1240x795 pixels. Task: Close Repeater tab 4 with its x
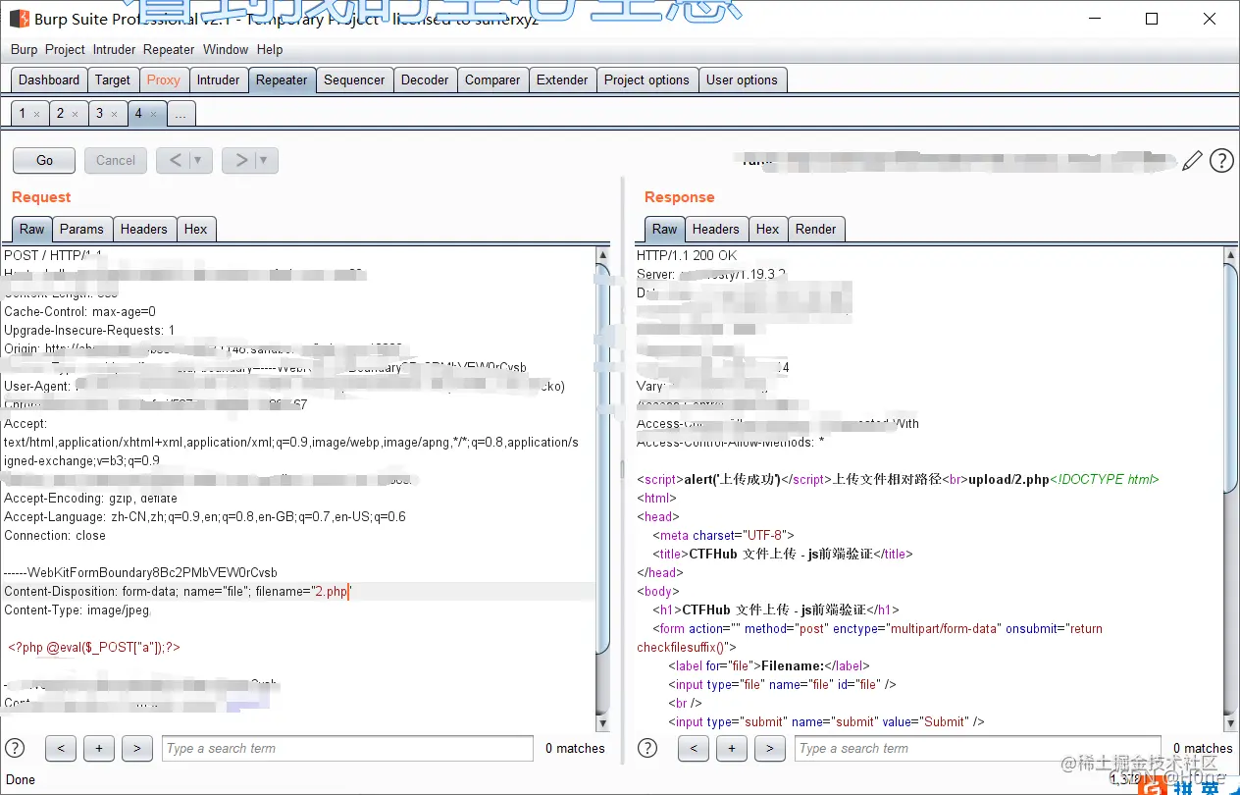click(153, 115)
